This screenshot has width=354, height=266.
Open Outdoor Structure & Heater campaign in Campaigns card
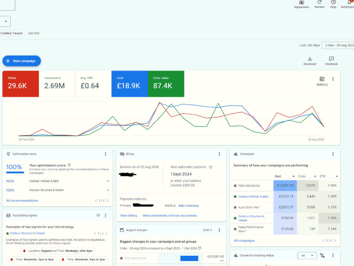[251, 218]
